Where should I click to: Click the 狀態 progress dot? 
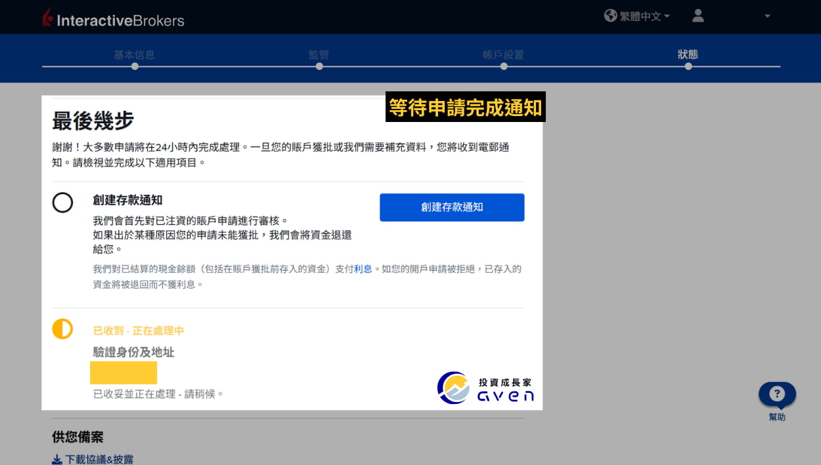(688, 66)
